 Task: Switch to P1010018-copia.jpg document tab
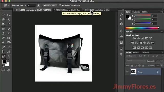click(34, 10)
